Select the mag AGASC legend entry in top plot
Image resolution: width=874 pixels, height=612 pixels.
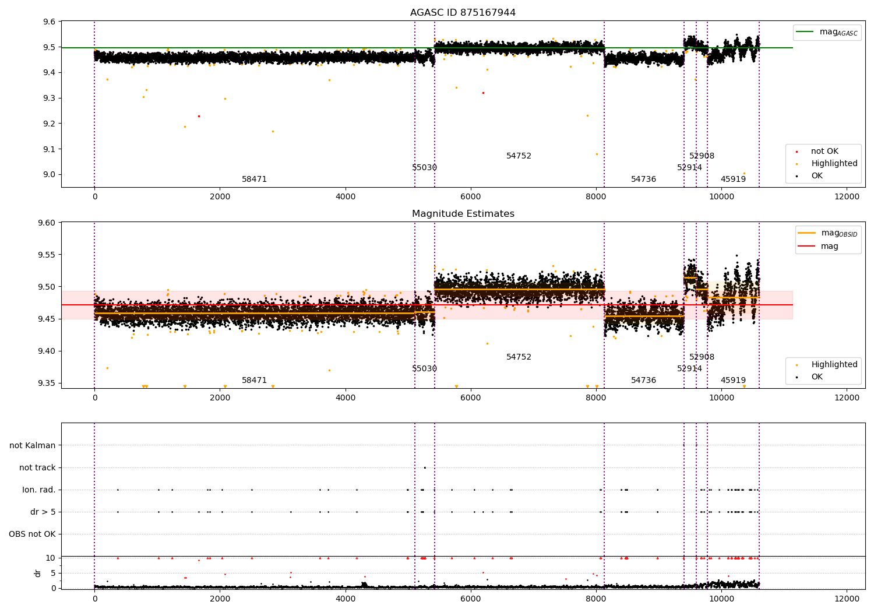tap(827, 32)
